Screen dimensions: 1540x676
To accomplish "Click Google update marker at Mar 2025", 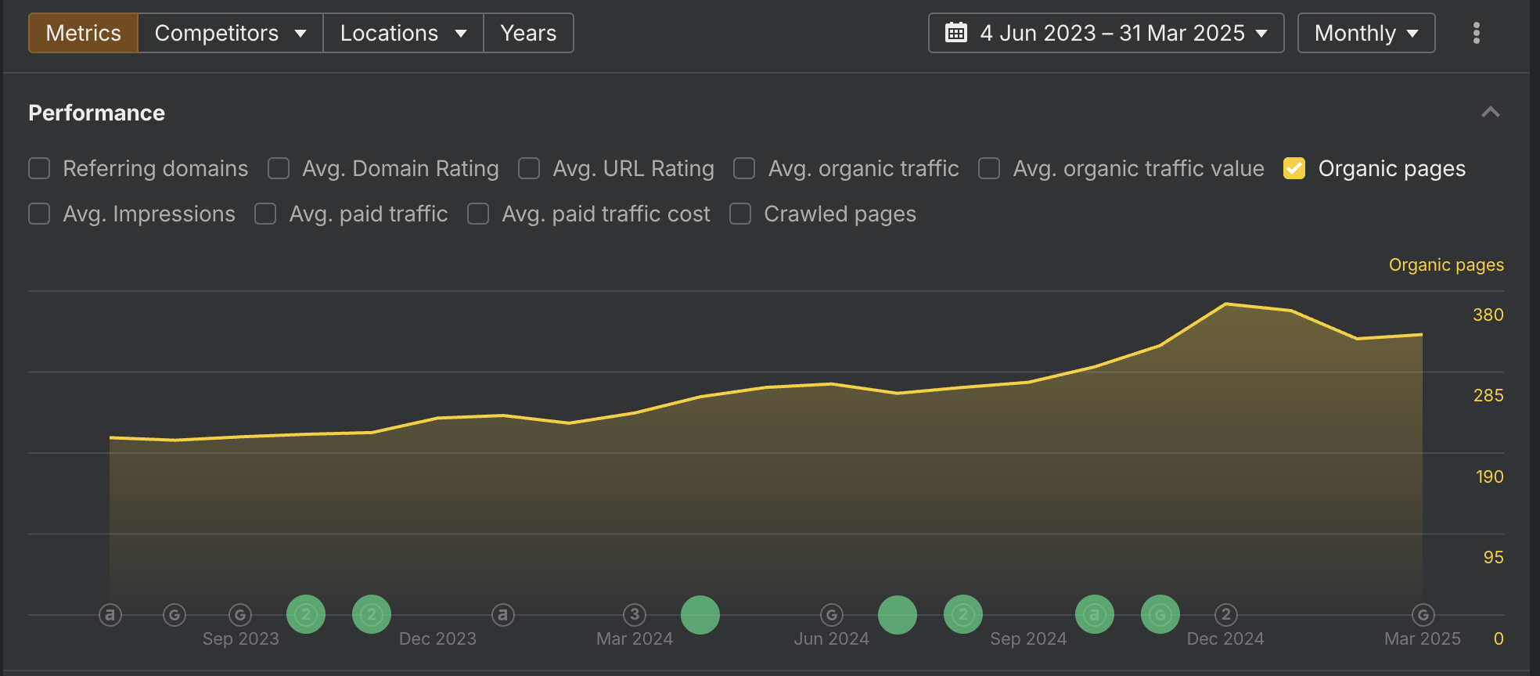I will [1423, 615].
